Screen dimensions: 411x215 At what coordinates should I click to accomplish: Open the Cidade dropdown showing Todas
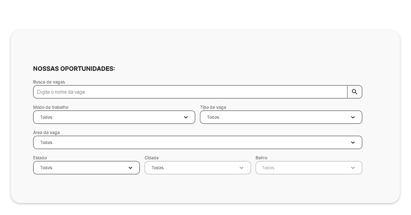pyautogui.click(x=193, y=168)
